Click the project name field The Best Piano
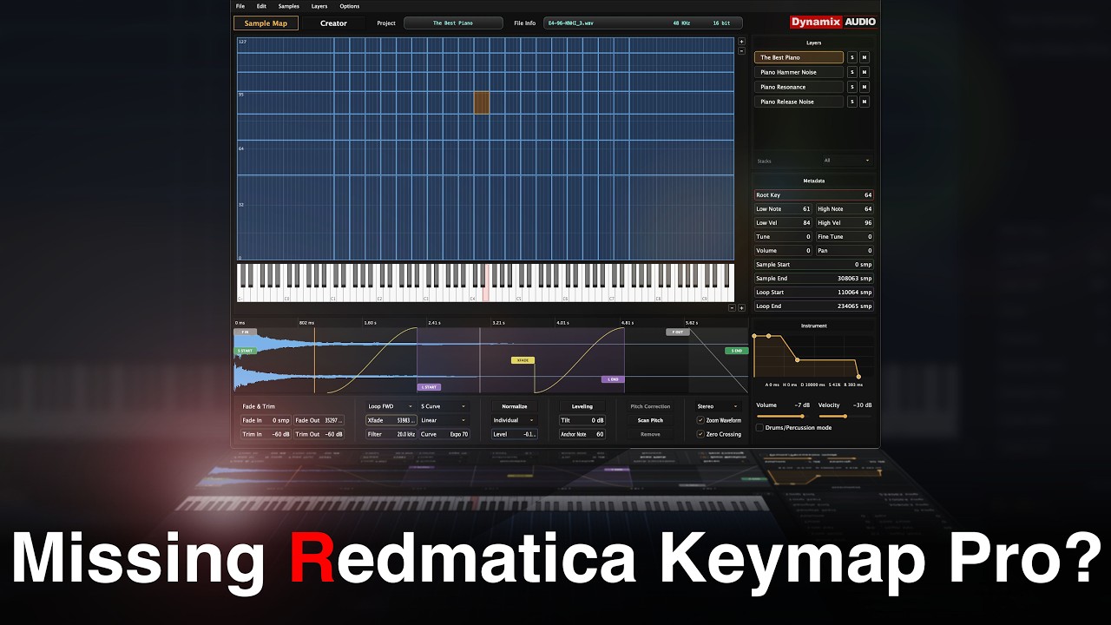Screen dimensions: 1111x625 coord(453,23)
